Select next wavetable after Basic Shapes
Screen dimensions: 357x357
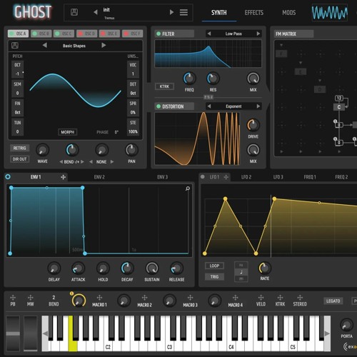(x=104, y=45)
